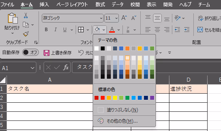Open the borders dropdown arrow
Viewport: 221px width, 131px height.
tap(88, 30)
